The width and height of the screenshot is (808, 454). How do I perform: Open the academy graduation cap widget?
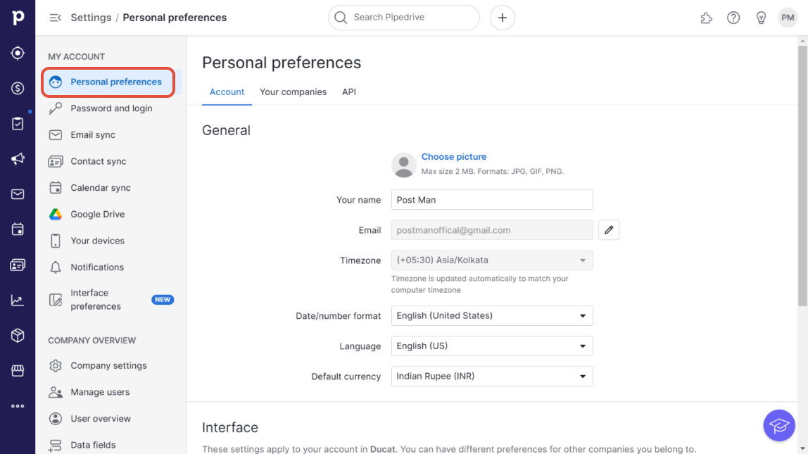[x=778, y=425]
